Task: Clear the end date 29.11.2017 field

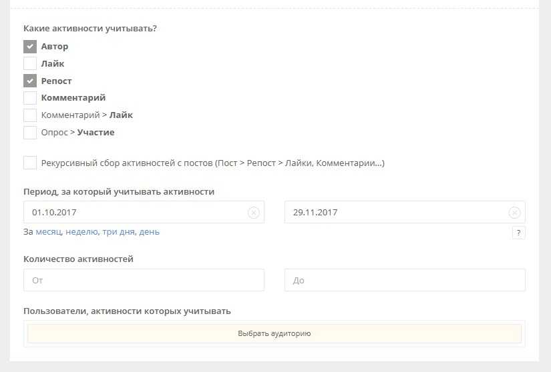Action: coord(514,213)
